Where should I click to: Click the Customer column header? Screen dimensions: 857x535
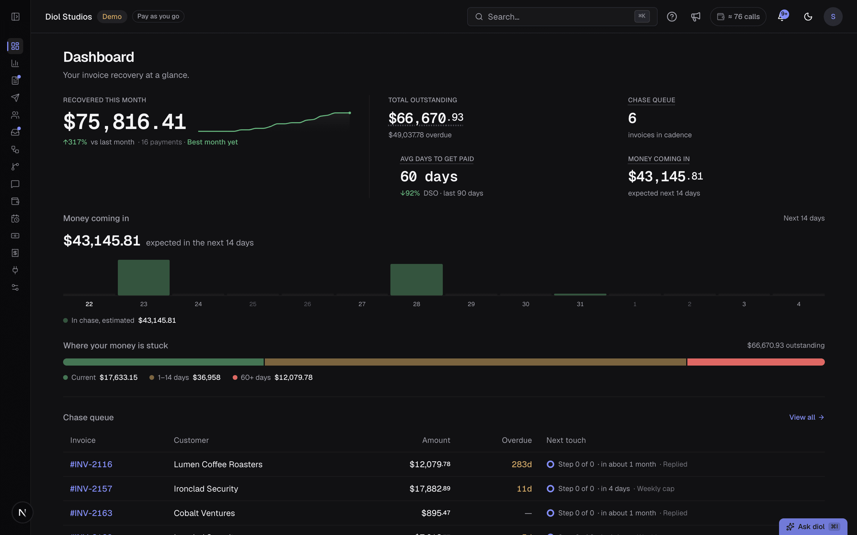click(x=191, y=440)
